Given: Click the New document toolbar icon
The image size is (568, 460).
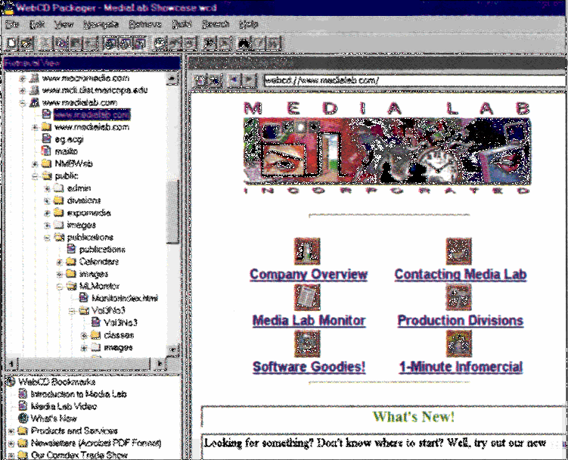Looking at the screenshot, I should click(x=11, y=43).
